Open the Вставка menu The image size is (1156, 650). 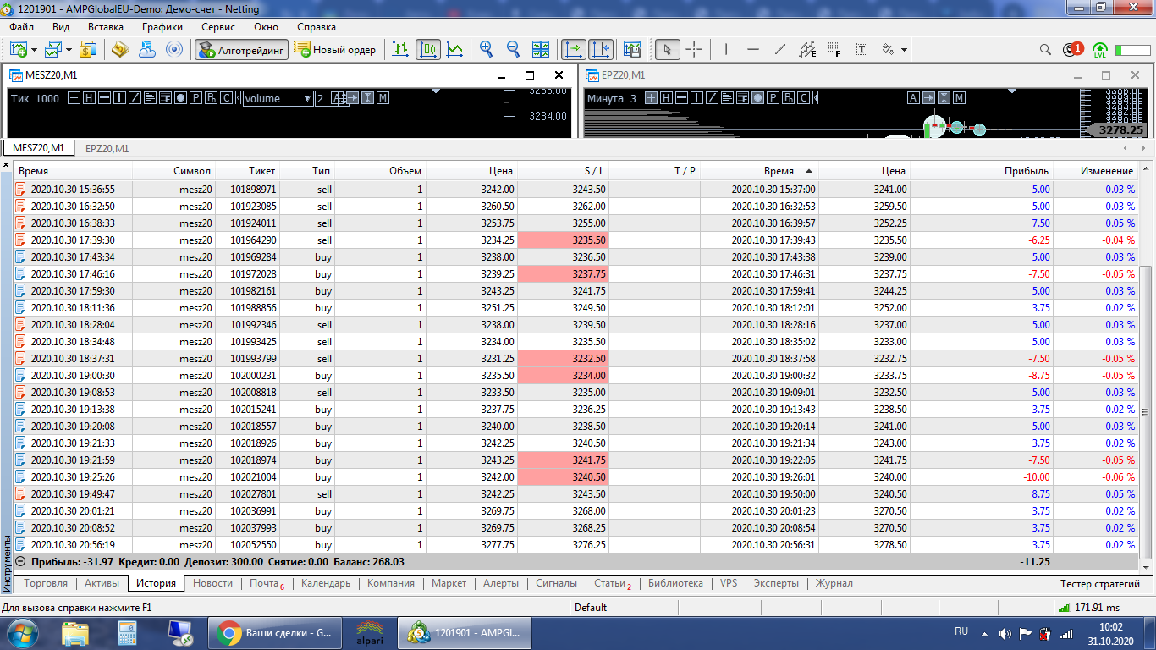point(106,27)
